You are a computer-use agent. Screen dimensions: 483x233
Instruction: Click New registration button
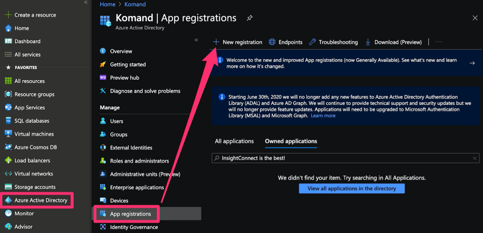coord(238,42)
